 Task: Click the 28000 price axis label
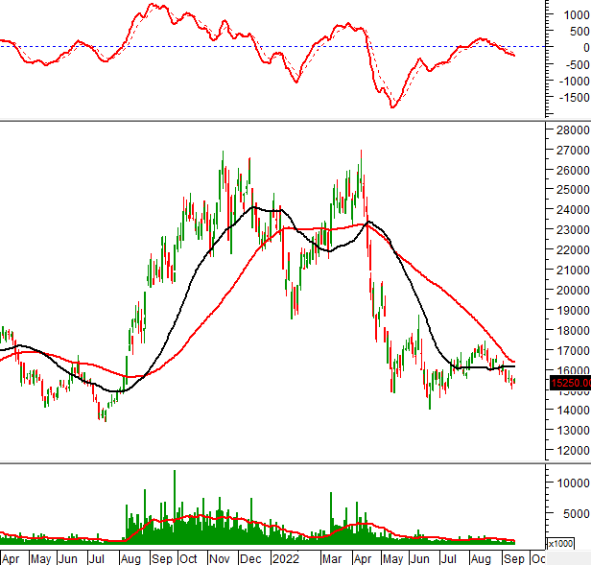(571, 129)
